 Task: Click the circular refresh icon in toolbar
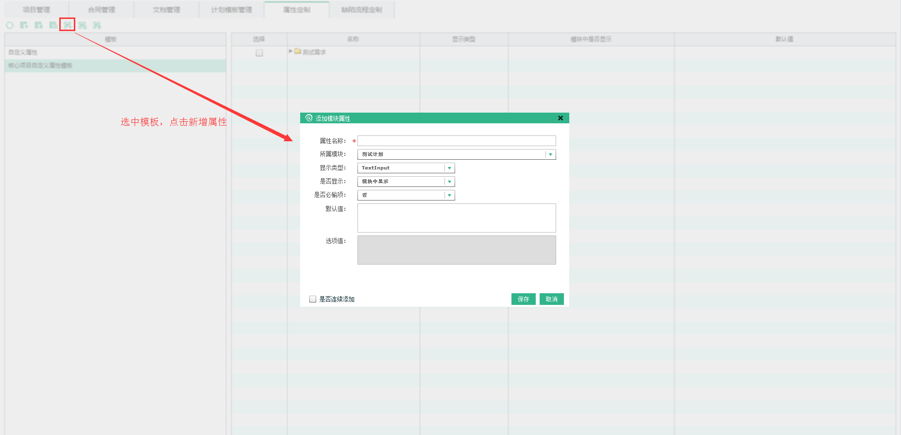(x=10, y=25)
